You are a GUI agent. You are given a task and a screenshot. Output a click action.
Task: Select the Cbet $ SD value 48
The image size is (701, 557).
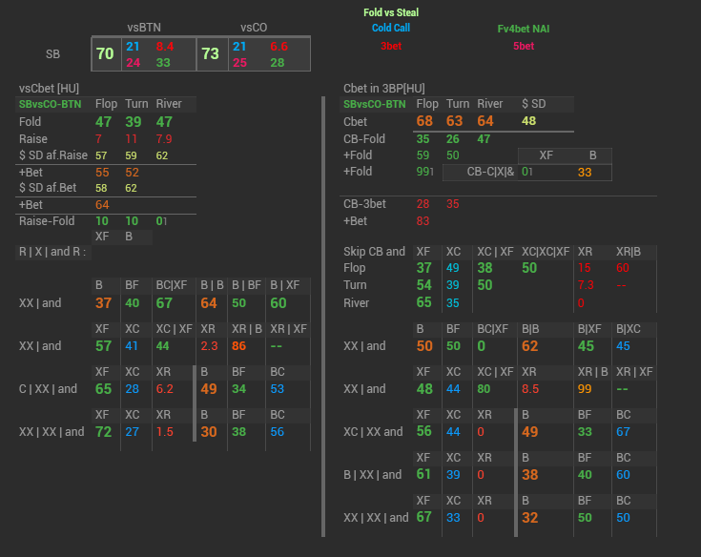click(x=528, y=121)
